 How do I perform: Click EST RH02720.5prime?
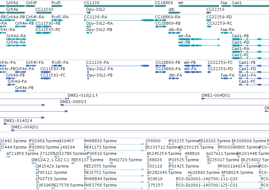[125, 160]
